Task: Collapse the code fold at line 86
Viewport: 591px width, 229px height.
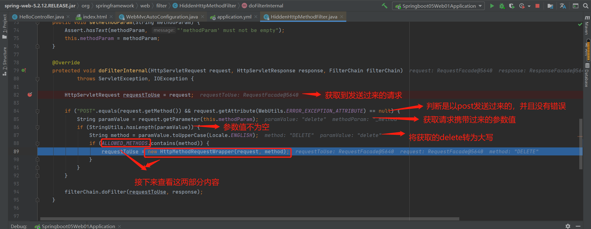Action: click(37, 127)
